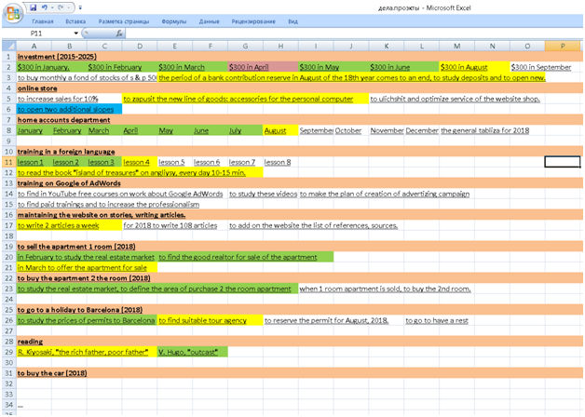The width and height of the screenshot is (585, 417).
Task: Open the Вставка ribbon tab
Action: coord(75,21)
